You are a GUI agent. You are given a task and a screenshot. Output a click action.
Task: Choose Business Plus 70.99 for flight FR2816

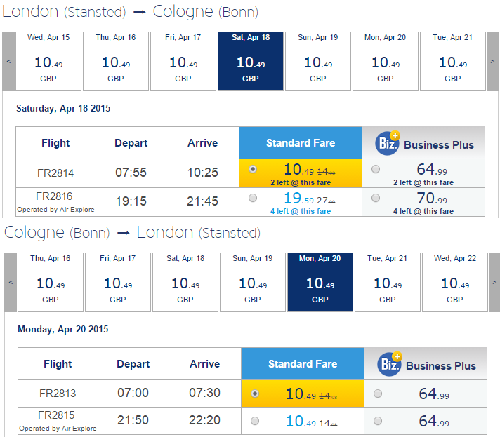click(376, 198)
